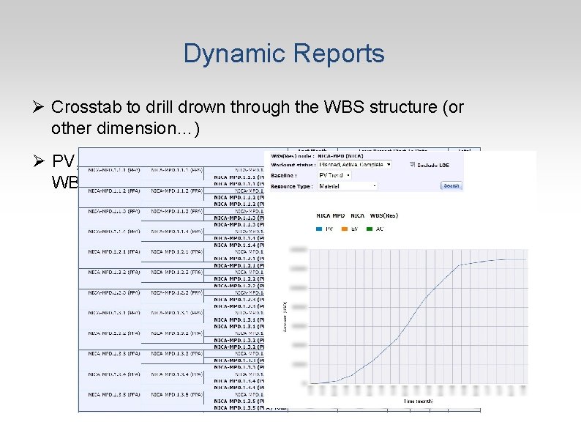Select second-column cell NICA-MPD.1.2.2 (PPA)
Screen dimensions: 581x436
pyautogui.click(x=177, y=272)
